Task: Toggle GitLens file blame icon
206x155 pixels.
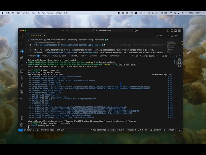Action: coord(172,36)
